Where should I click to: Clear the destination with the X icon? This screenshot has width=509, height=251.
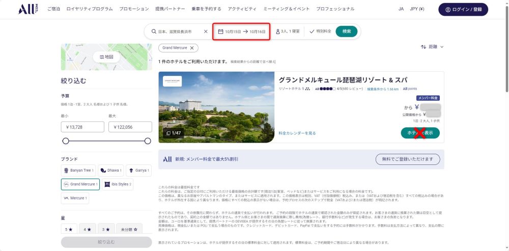[x=206, y=32]
